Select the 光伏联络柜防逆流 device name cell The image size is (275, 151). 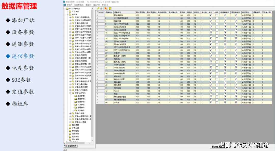124,18
